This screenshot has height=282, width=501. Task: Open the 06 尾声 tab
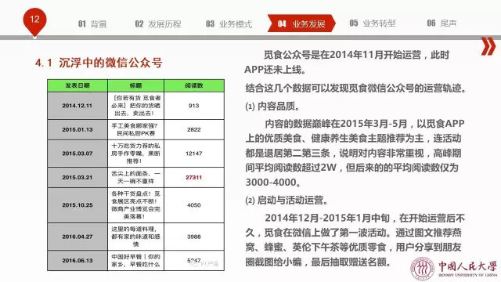pyautogui.click(x=442, y=23)
